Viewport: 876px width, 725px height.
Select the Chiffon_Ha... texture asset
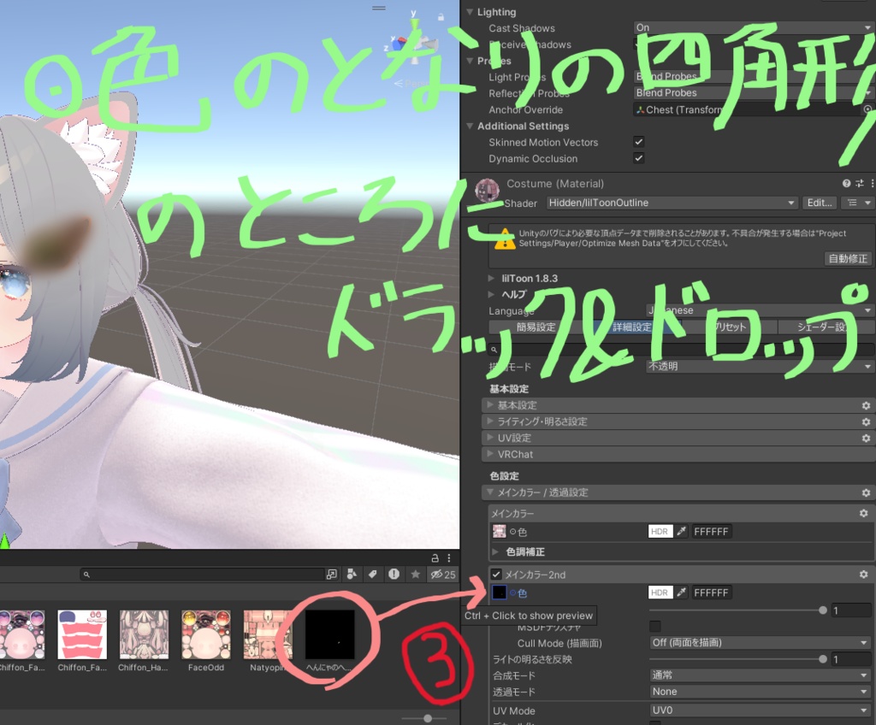(143, 640)
